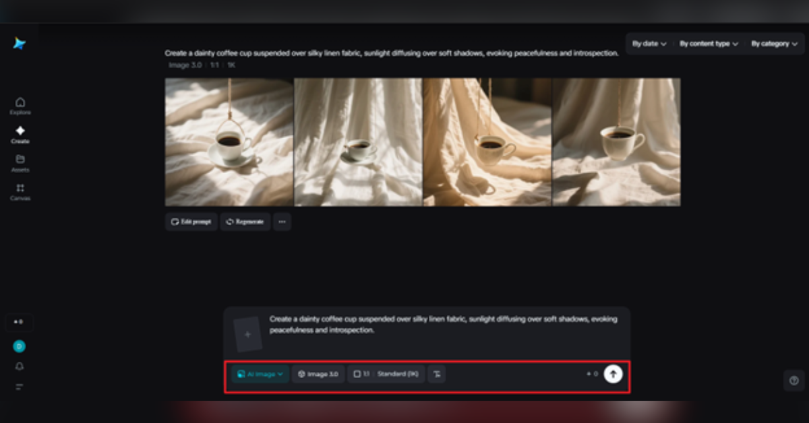Click the Regenerate button
This screenshot has height=423, width=809.
[x=245, y=222]
